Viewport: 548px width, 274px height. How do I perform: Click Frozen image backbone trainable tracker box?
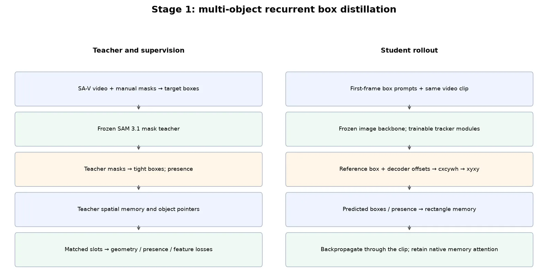pos(409,129)
